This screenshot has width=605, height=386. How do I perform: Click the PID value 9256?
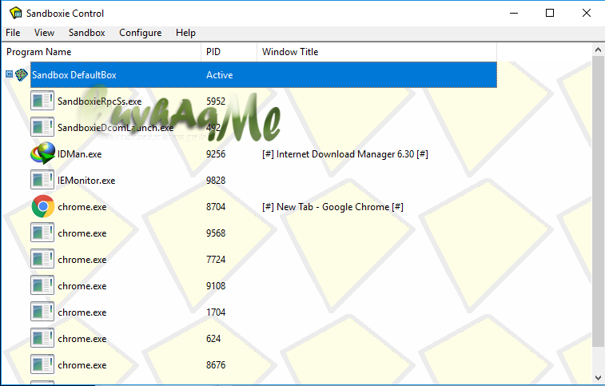pyautogui.click(x=216, y=154)
